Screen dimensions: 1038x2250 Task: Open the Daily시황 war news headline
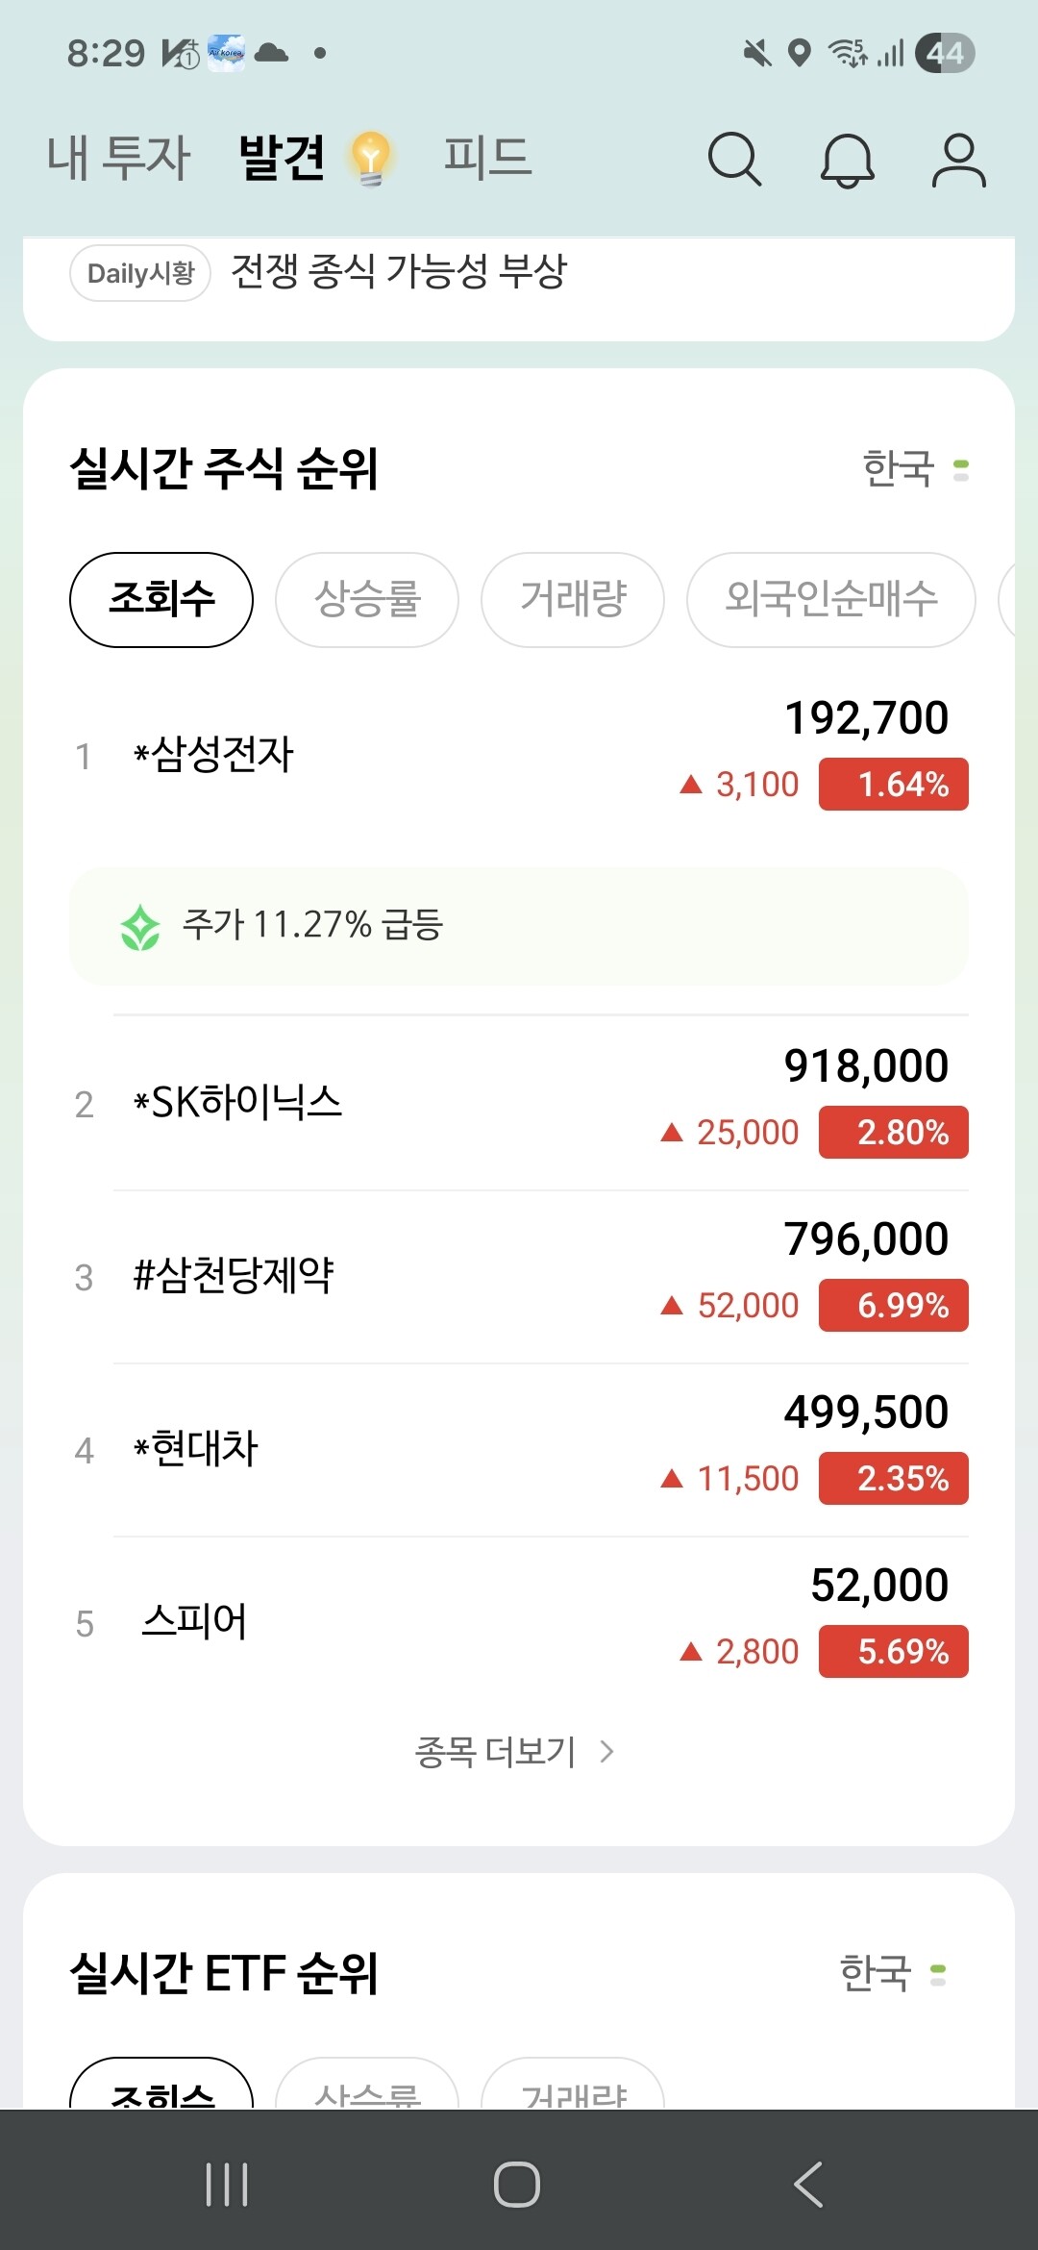[x=399, y=272]
